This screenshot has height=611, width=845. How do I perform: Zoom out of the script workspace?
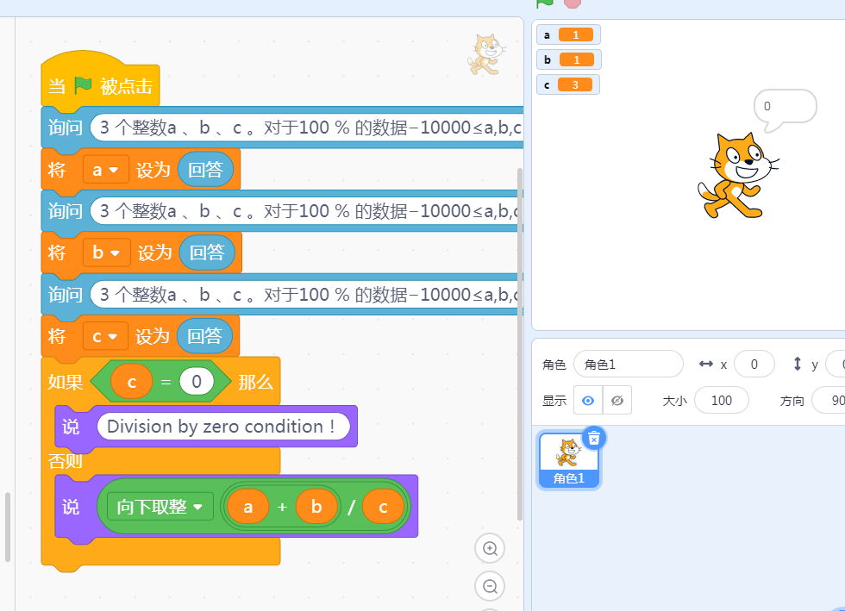(x=490, y=586)
